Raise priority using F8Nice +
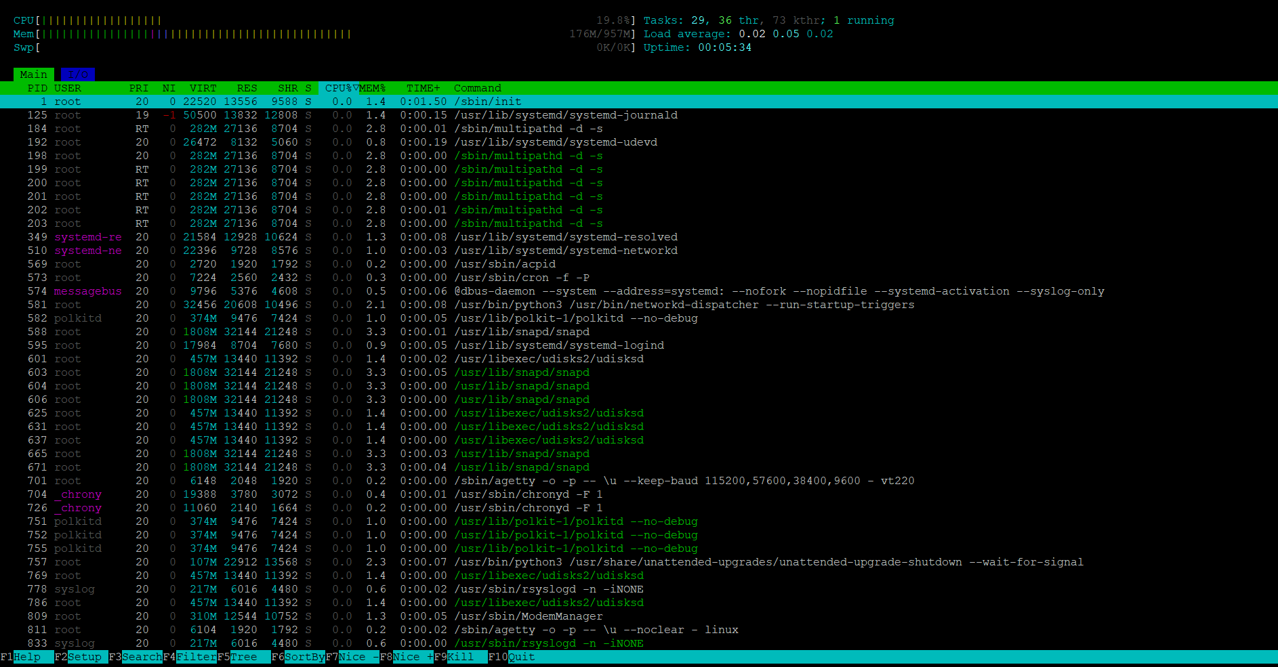The height and width of the screenshot is (667, 1278). (407, 656)
